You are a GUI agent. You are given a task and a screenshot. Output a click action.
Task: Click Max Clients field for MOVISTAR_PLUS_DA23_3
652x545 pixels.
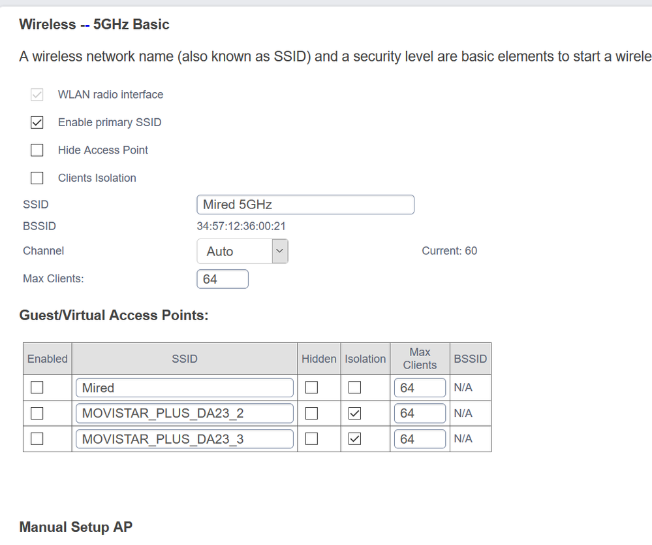(420, 438)
